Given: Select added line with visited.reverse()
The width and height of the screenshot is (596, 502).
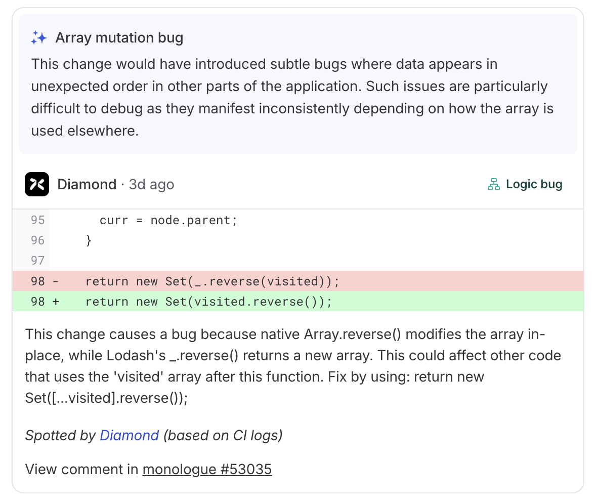Looking at the screenshot, I should pyautogui.click(x=298, y=301).
